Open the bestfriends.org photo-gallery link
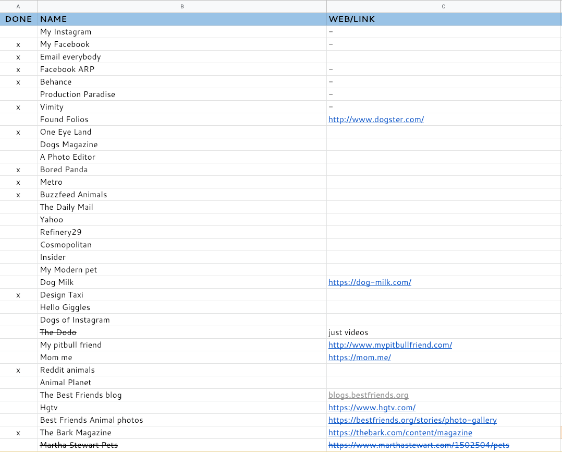The width and height of the screenshot is (562, 452). [412, 420]
